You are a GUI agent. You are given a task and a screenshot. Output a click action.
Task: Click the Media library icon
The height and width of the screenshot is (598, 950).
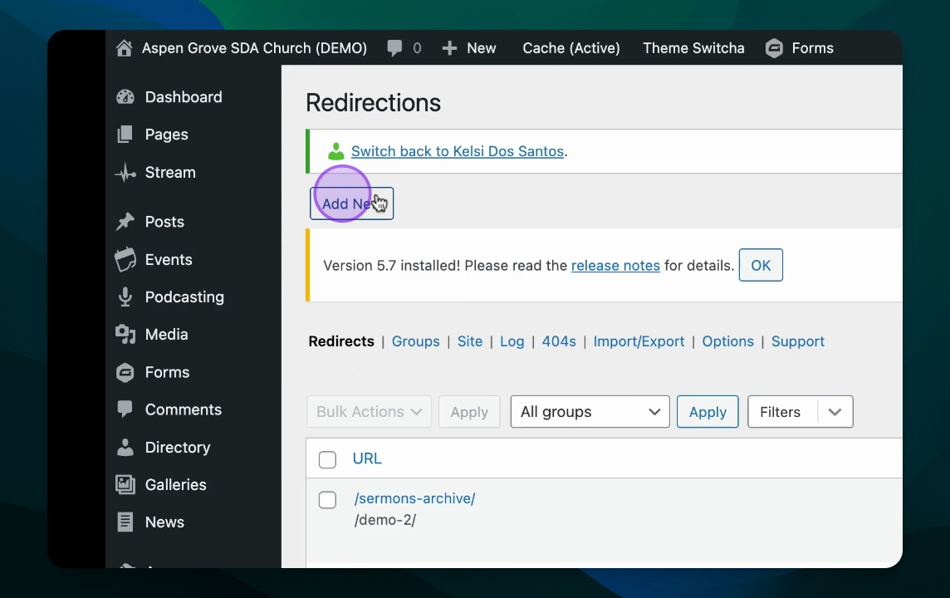(x=125, y=335)
